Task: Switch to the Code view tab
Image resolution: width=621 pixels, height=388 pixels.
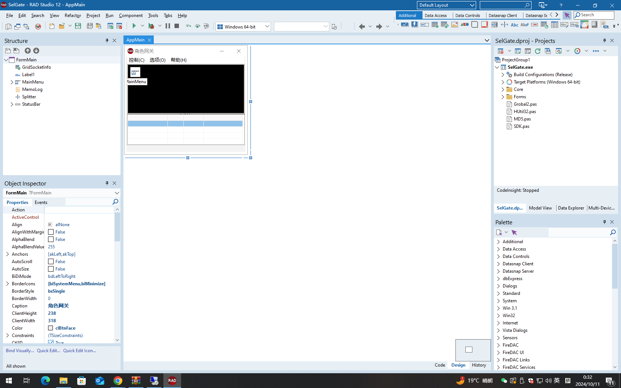Action: [x=440, y=365]
